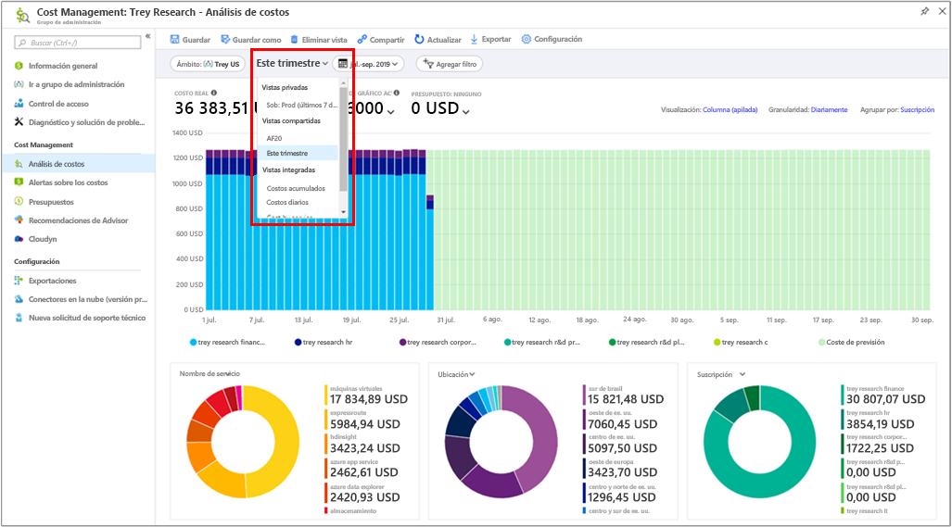Click the Alertas sobre los costos icon
The image size is (952, 527).
coord(19,182)
